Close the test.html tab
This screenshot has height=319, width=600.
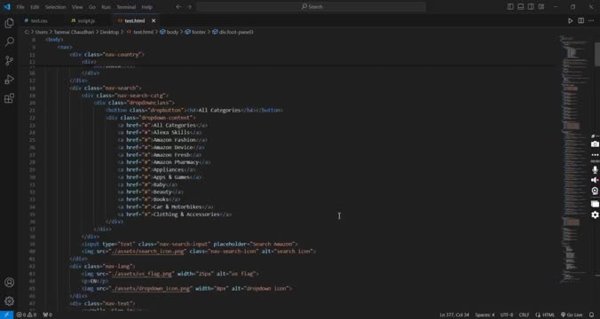click(154, 20)
